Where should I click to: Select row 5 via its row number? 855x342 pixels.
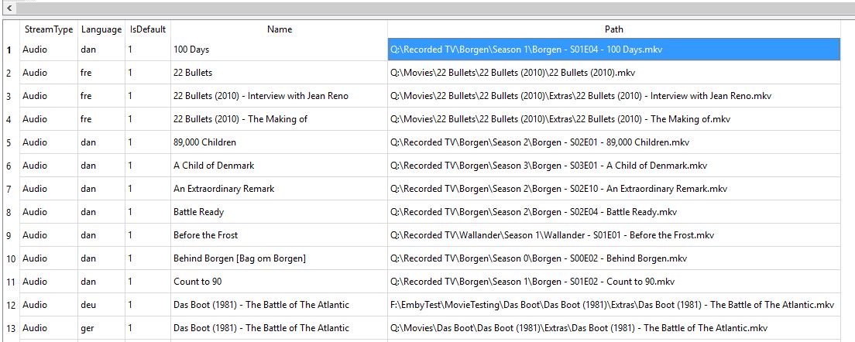point(9,142)
